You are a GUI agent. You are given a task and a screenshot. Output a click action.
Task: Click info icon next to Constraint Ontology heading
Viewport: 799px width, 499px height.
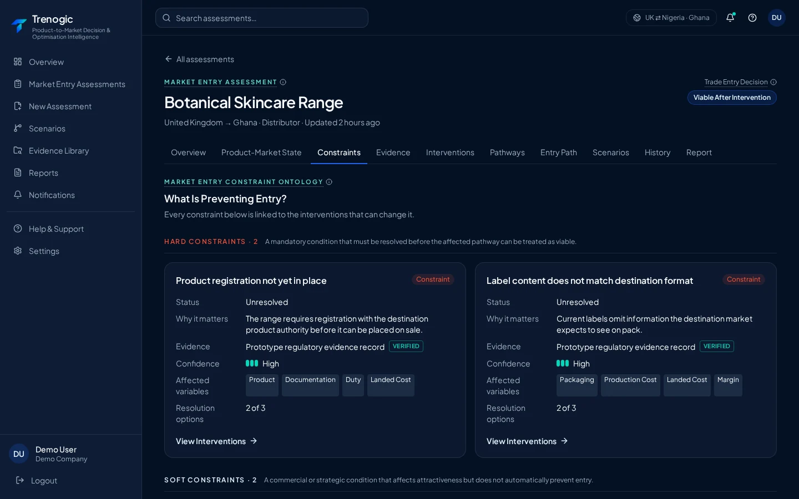[329, 182]
